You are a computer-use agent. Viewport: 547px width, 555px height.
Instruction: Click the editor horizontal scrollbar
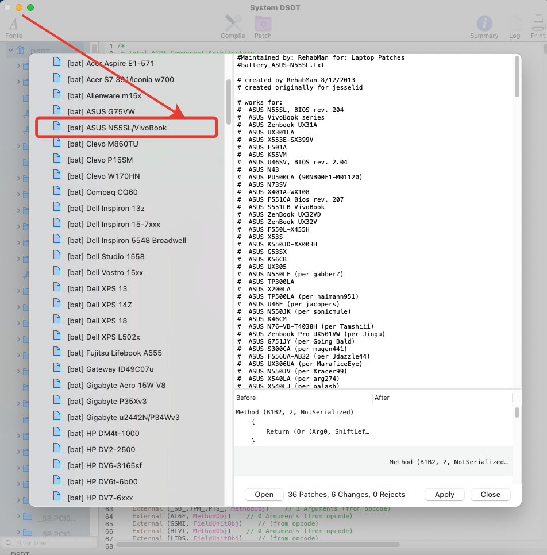(x=258, y=545)
